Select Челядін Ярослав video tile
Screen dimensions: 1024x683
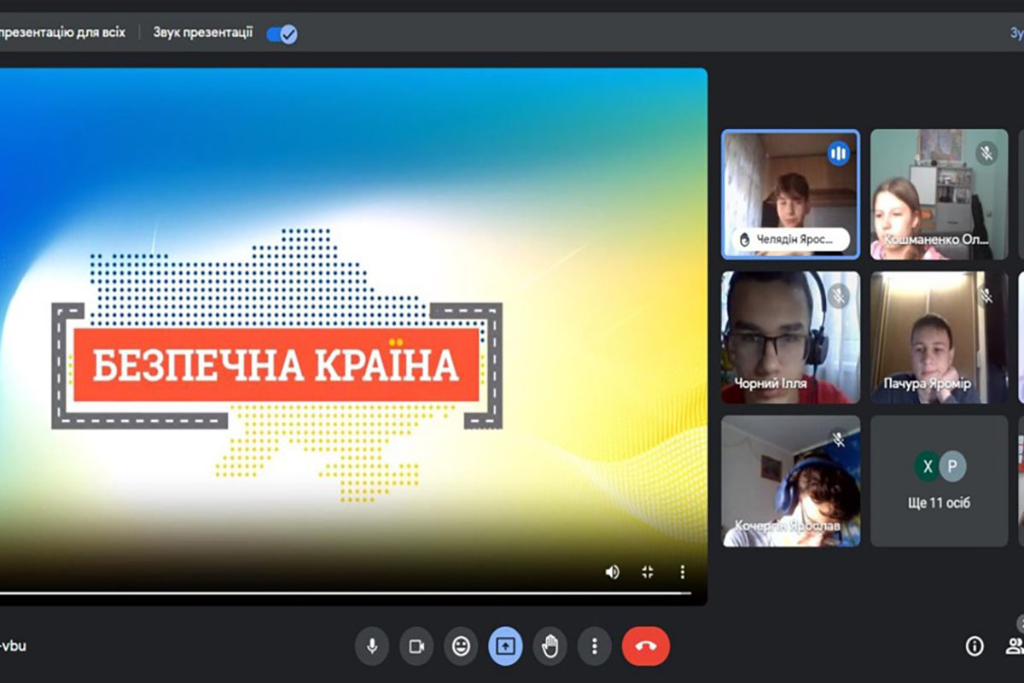[790, 195]
